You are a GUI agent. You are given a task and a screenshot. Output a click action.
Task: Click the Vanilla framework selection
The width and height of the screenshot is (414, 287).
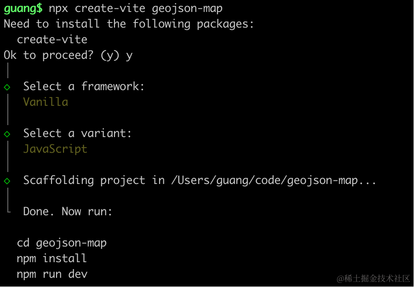coord(46,102)
